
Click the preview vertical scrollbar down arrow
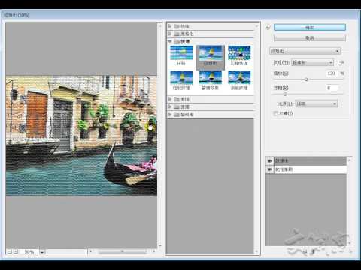160,246
